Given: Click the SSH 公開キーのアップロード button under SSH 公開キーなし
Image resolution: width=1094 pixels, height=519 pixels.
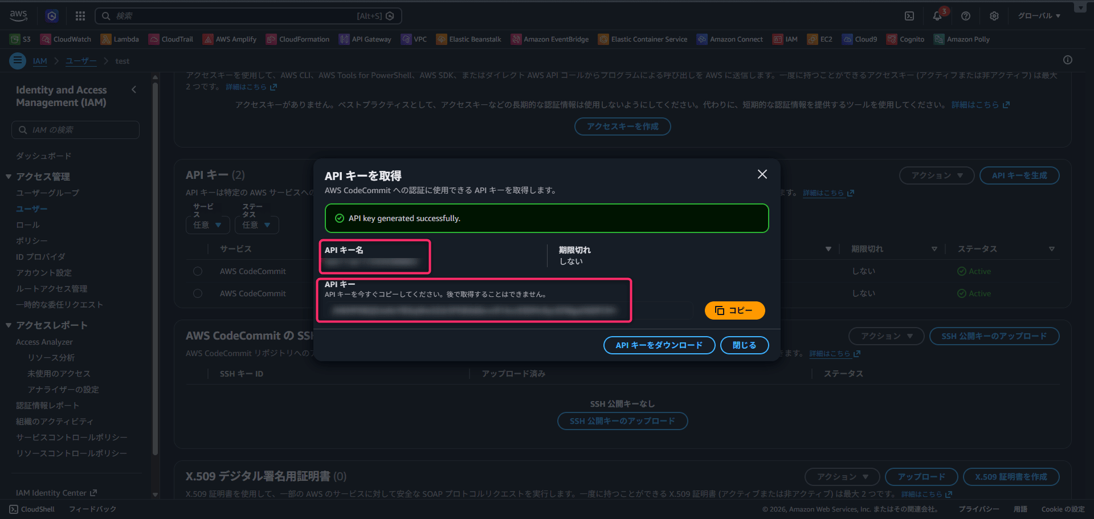Looking at the screenshot, I should pos(622,421).
